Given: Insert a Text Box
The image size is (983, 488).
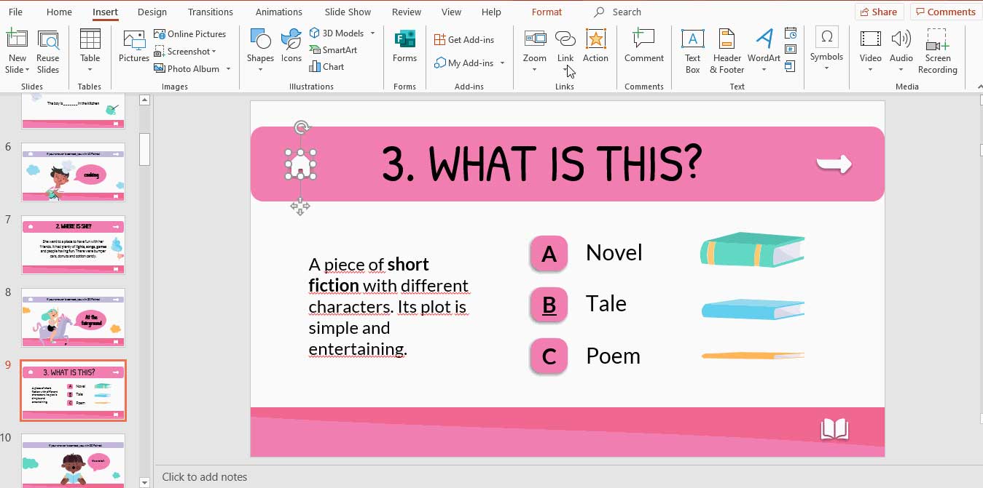Looking at the screenshot, I should point(692,51).
